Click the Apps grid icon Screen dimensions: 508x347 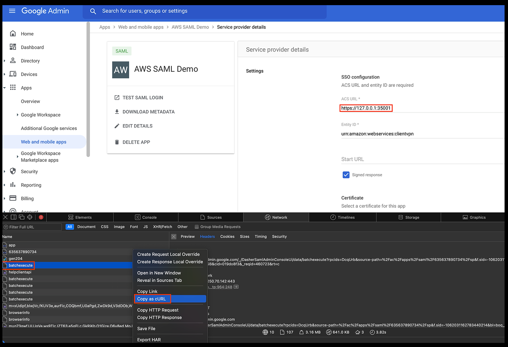[13, 87]
